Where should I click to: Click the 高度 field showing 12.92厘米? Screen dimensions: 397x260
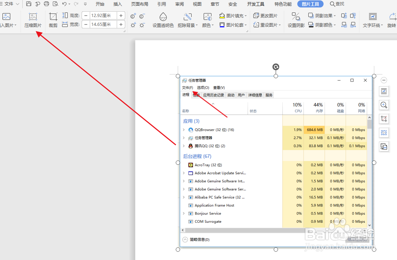coord(103,16)
